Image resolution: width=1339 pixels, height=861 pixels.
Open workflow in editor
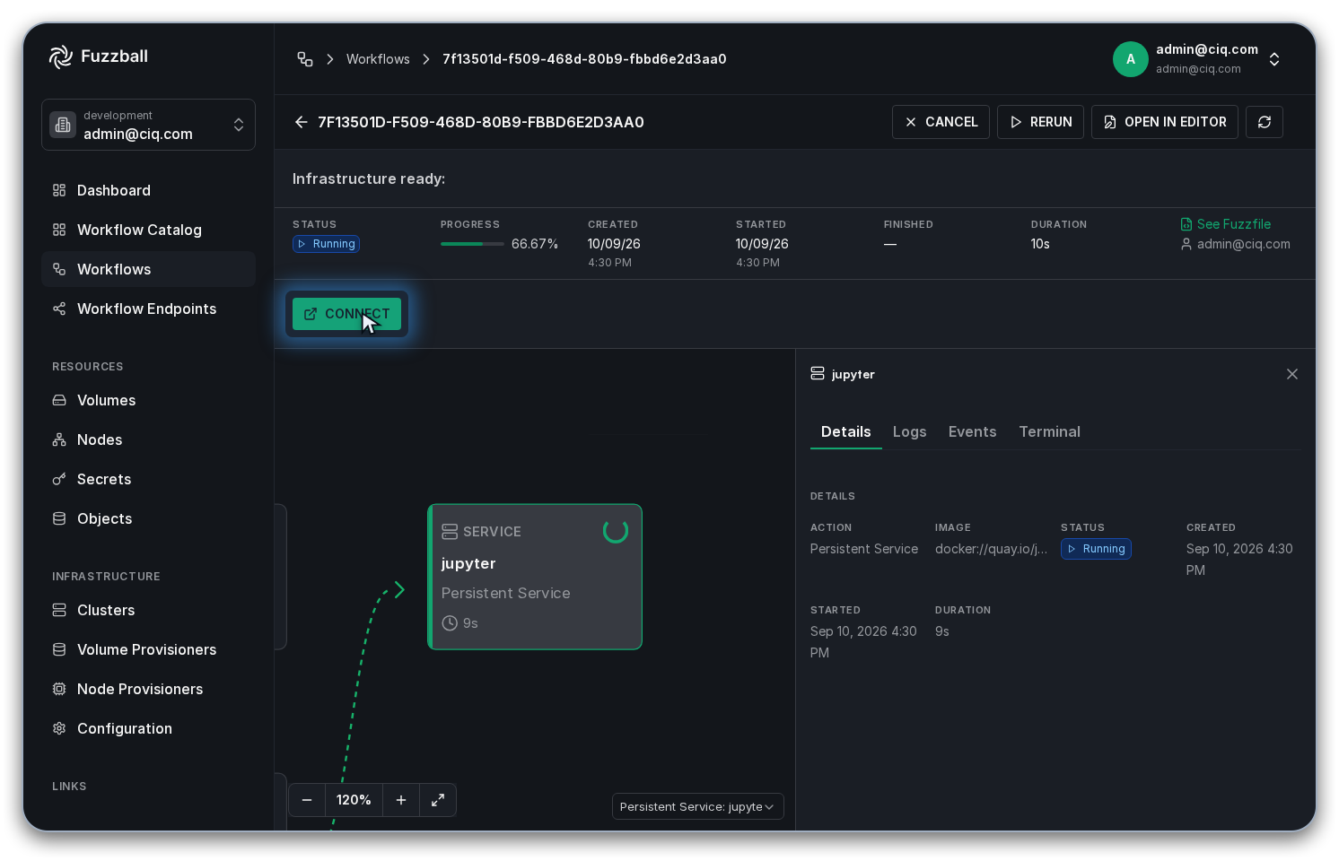(x=1165, y=122)
